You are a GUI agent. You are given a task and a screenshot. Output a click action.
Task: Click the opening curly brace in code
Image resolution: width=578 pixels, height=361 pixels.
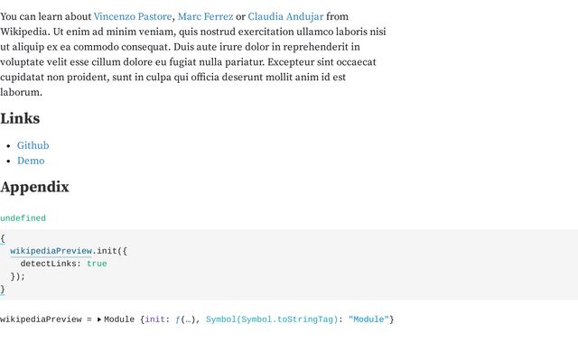(3, 238)
